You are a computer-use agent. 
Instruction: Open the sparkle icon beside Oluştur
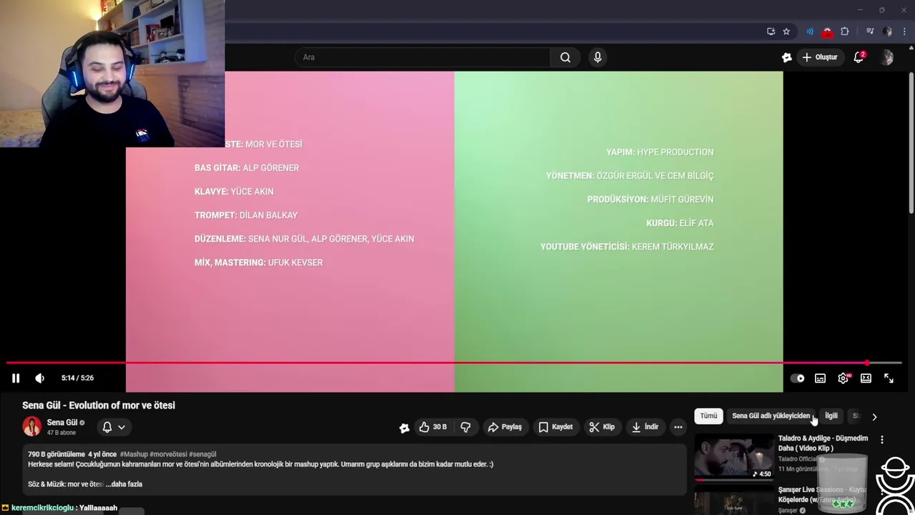click(786, 57)
